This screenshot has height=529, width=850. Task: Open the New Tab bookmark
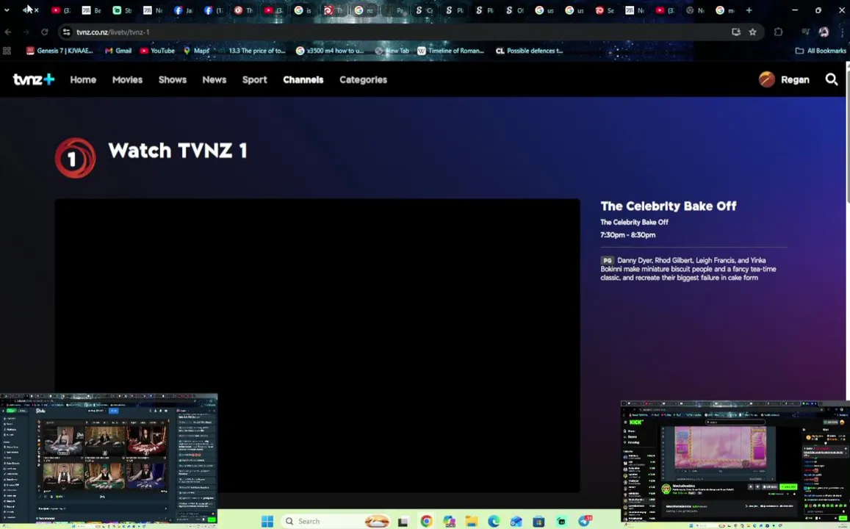[x=392, y=51]
